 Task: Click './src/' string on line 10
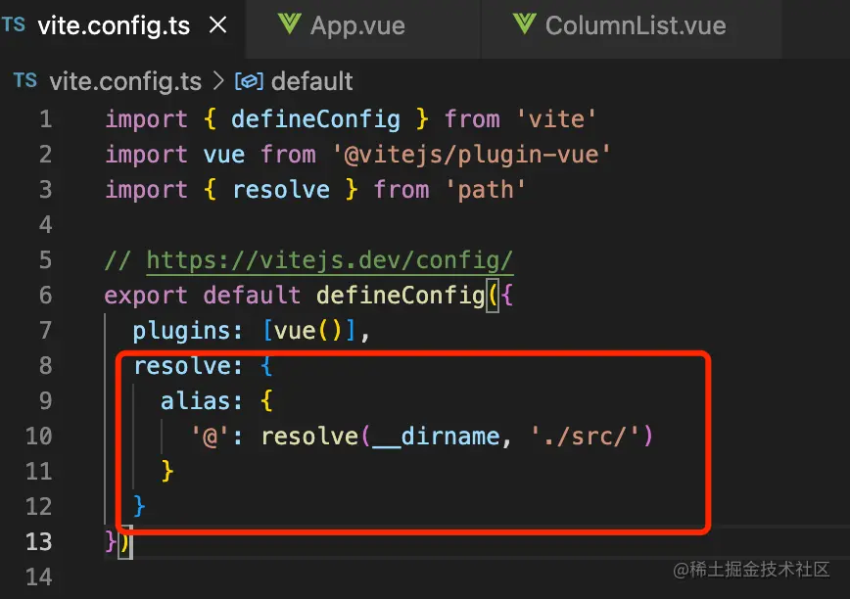tap(586, 437)
